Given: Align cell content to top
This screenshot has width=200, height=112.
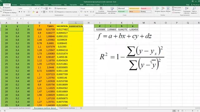Looking at the screenshot, I should click(x=42, y=8).
